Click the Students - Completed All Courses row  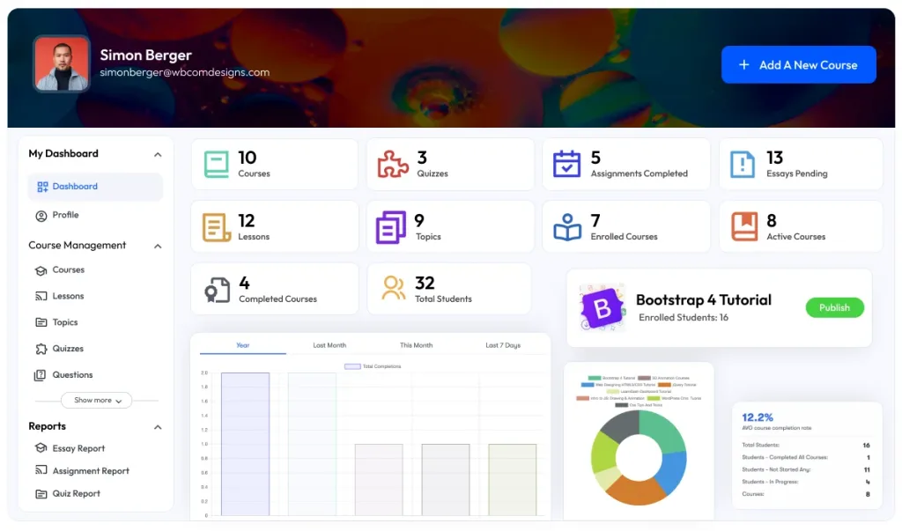(x=805, y=458)
